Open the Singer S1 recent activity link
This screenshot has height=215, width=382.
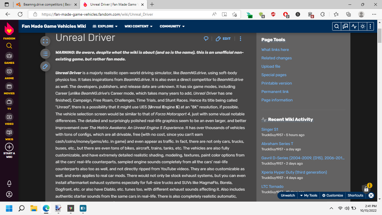click(270, 129)
